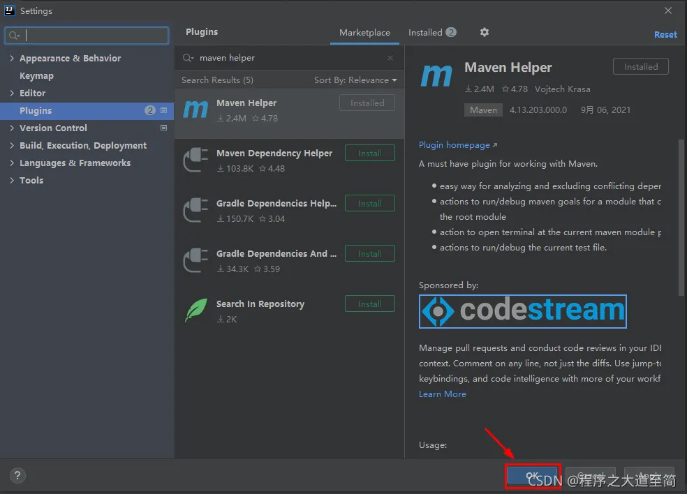Click the settings search input field
Image resolution: width=687 pixels, height=494 pixels.
(x=87, y=36)
